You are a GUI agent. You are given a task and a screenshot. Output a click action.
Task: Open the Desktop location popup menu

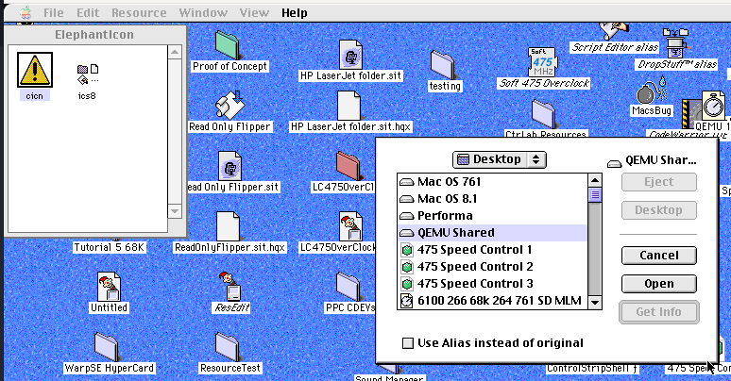[499, 159]
